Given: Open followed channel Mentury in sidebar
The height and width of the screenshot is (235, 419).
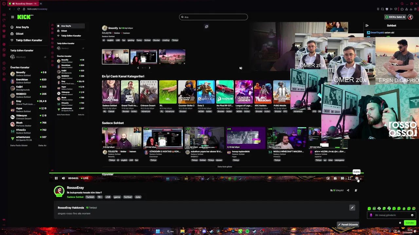Looking at the screenshot, I should [28, 57].
